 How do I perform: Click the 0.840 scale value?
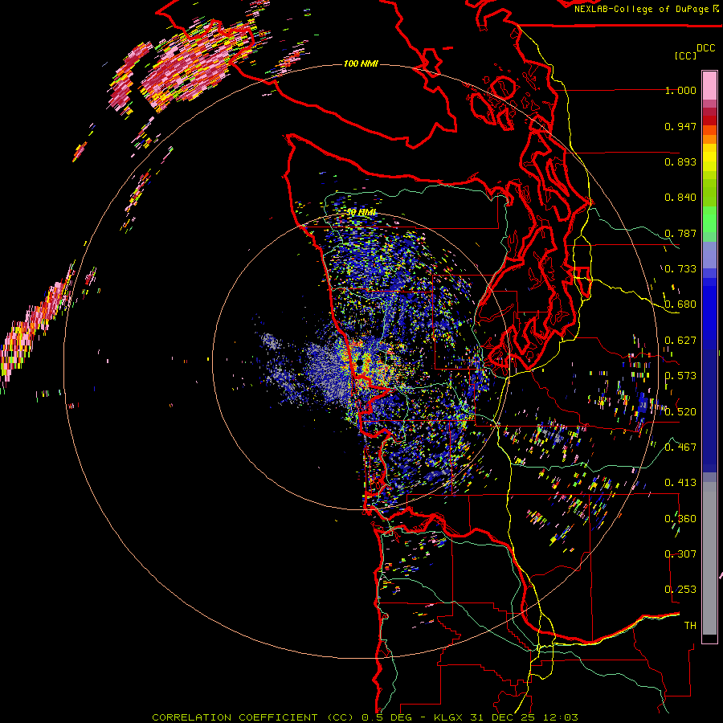[x=680, y=198]
